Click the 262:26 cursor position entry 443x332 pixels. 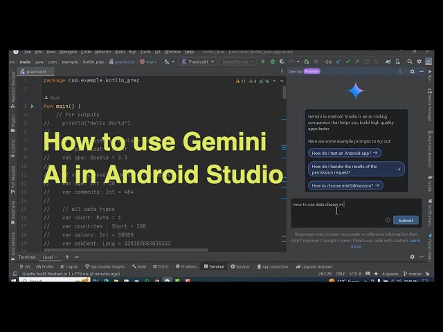325,274
